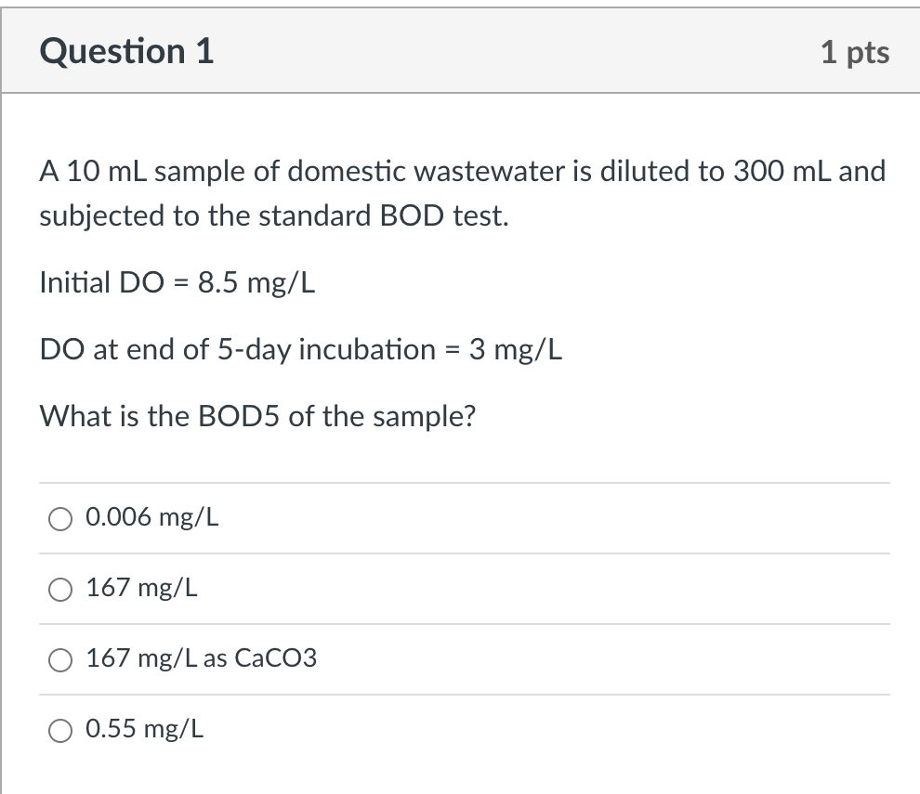Click the '8.5 mg/L' initial DO value

point(256,282)
